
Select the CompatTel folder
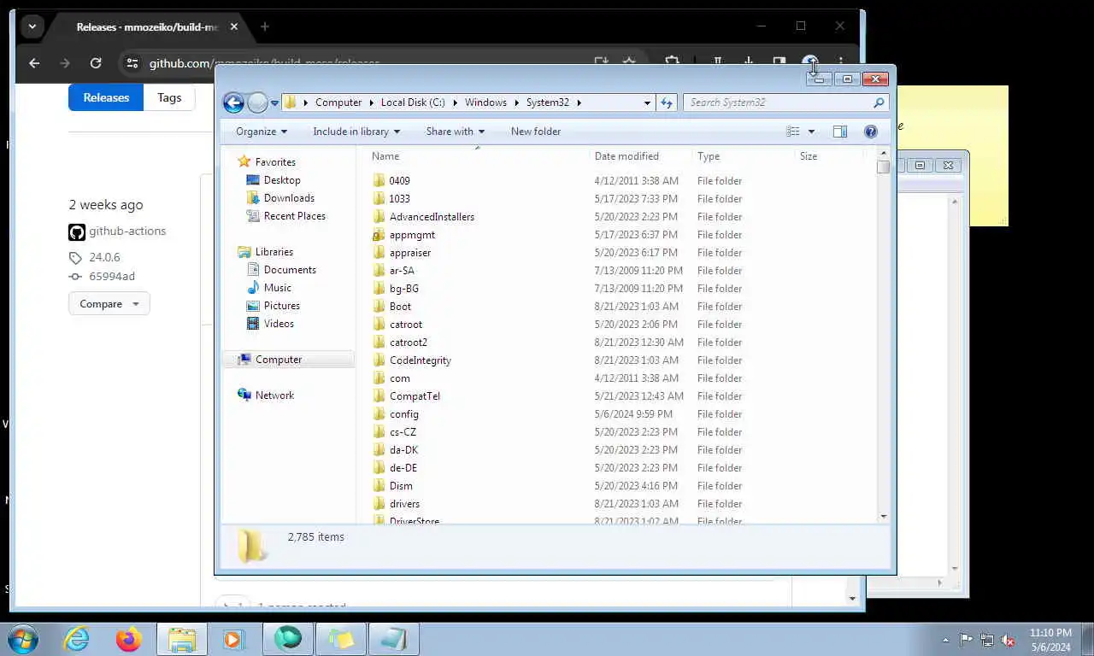pos(415,396)
